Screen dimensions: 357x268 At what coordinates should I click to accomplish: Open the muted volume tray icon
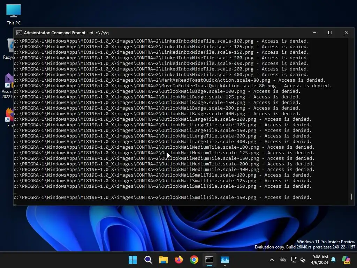click(x=303, y=260)
